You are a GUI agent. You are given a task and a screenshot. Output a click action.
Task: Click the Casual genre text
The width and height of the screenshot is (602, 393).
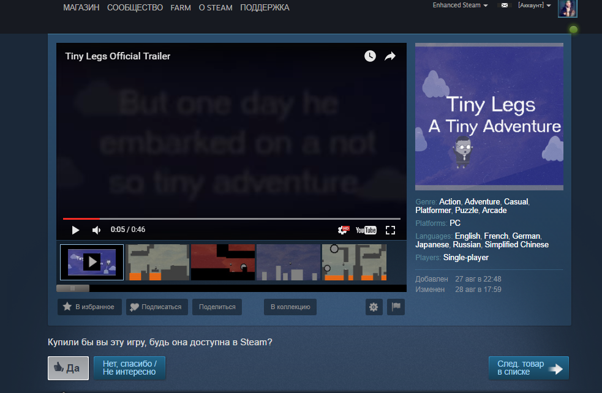coord(516,202)
